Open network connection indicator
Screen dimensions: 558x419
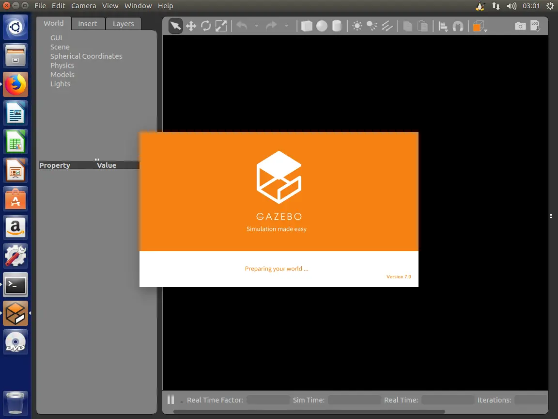coord(496,6)
